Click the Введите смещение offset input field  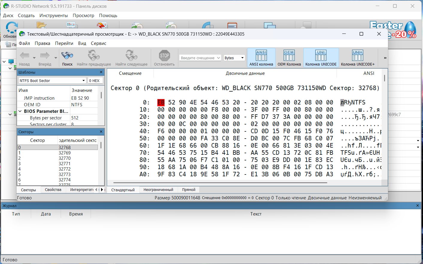point(197,58)
